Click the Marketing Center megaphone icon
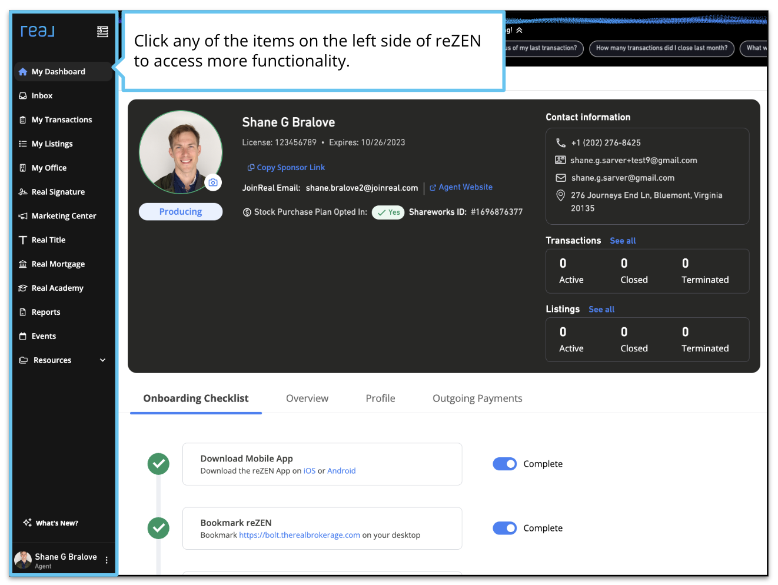The width and height of the screenshot is (778, 585). (23, 216)
